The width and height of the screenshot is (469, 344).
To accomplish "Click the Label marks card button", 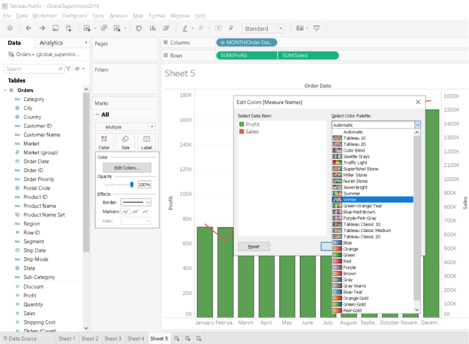I will coord(147,142).
